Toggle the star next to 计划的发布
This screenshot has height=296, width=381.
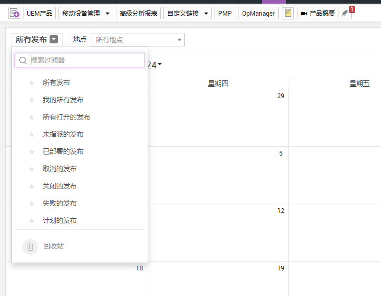pyautogui.click(x=31, y=220)
